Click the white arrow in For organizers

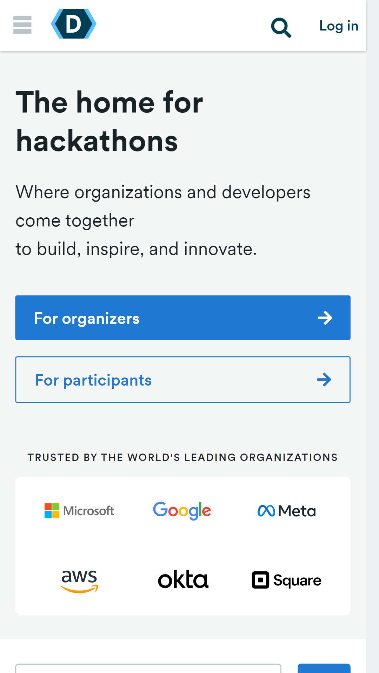(325, 318)
